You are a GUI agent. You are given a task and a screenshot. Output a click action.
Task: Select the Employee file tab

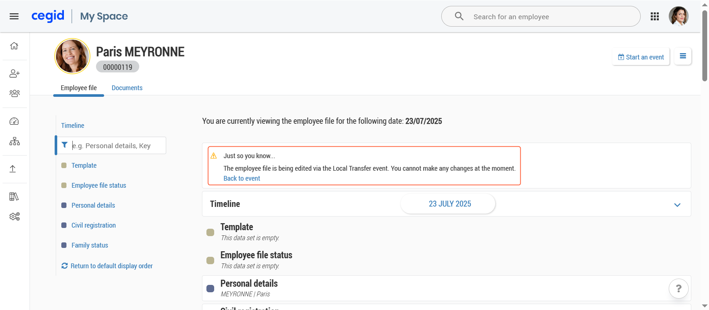point(79,88)
